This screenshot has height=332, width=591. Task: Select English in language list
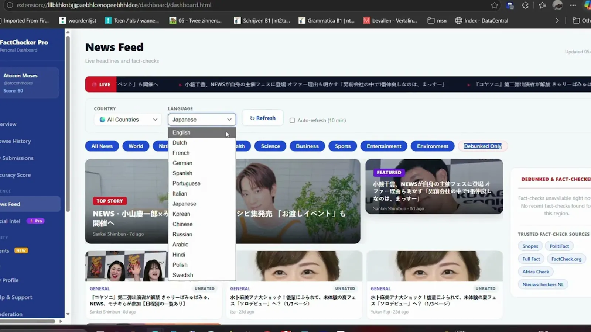pos(202,132)
